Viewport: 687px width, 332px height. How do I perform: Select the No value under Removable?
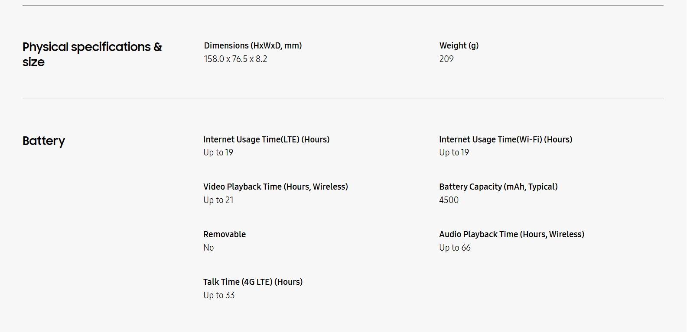coord(208,248)
